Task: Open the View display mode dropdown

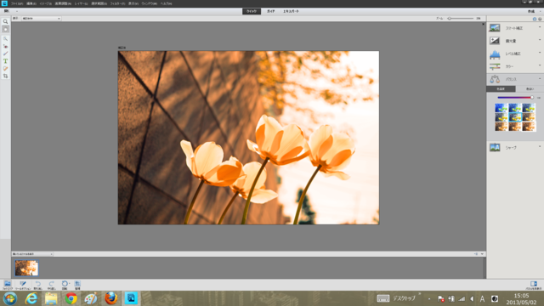Action: (42, 19)
